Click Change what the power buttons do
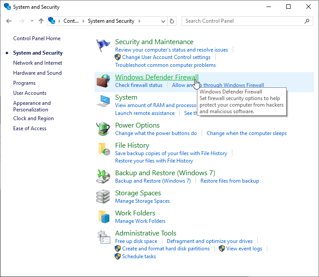The image size is (319, 277). (x=156, y=133)
